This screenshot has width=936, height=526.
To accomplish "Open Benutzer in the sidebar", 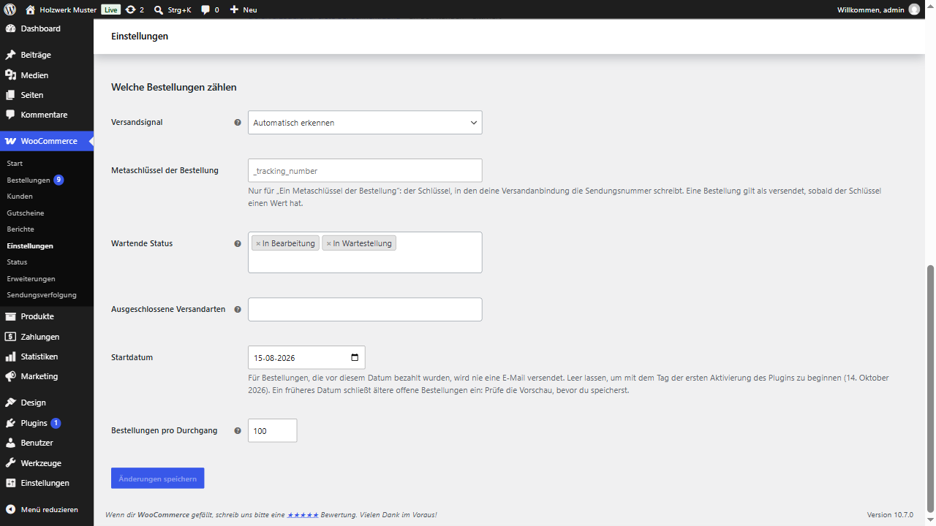I will 47,443.
